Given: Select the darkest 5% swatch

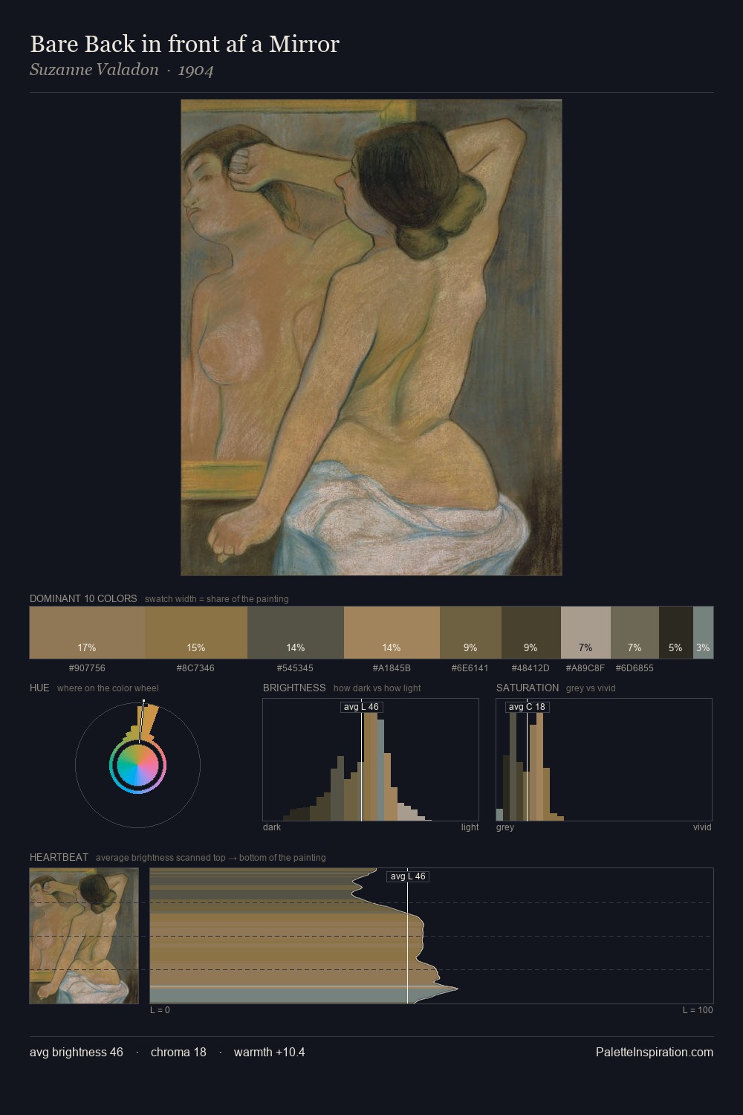Looking at the screenshot, I should coord(675,633).
